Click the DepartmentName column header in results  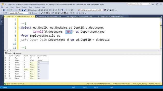click(x=43, y=56)
